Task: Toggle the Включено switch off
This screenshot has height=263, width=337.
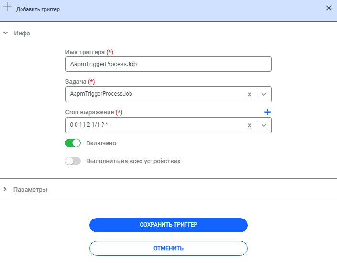Action: (x=73, y=143)
